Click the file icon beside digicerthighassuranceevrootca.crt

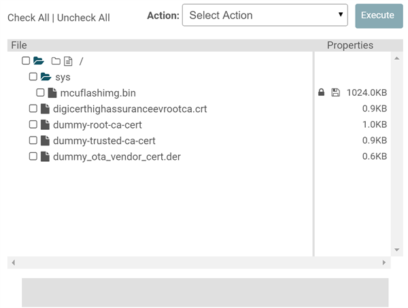click(45, 109)
